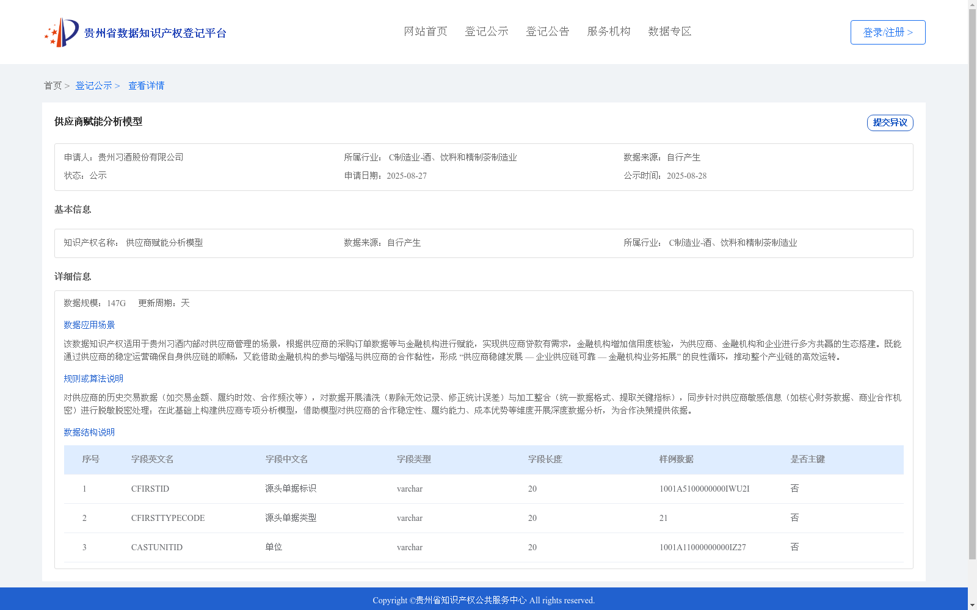Click the 登录/注册 button
Screen dimensions: 977x610
(x=888, y=32)
